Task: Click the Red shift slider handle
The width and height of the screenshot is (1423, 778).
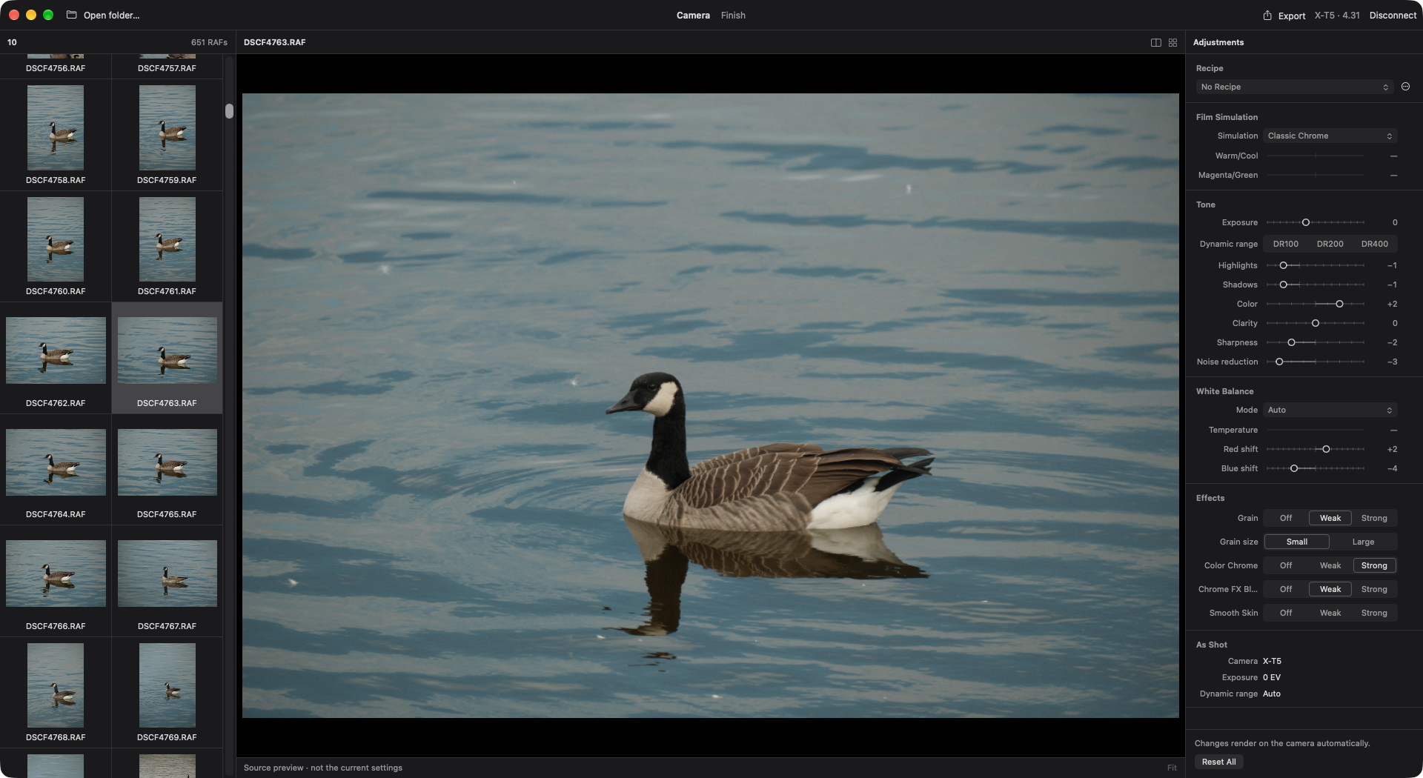Action: (1326, 449)
